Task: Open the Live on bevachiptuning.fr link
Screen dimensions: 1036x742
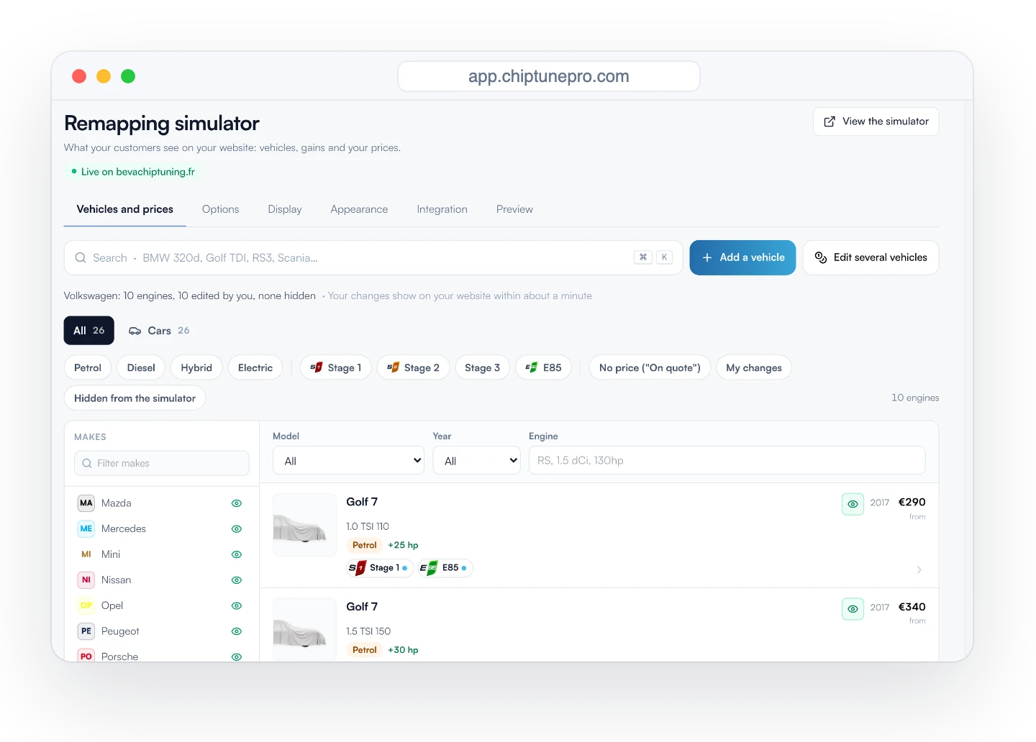Action: 133,172
